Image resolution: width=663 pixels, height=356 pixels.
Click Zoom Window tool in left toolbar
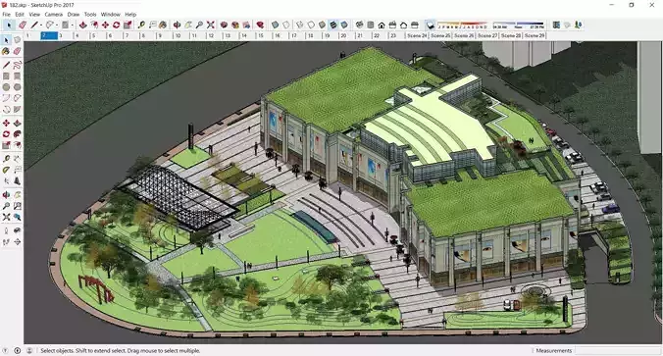[x=17, y=206]
